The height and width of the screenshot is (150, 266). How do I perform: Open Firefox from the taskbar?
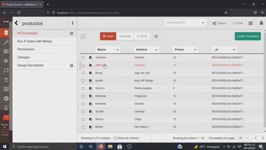[101, 146]
